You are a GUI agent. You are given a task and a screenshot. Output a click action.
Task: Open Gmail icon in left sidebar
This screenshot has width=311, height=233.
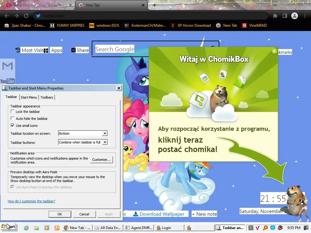8,66
